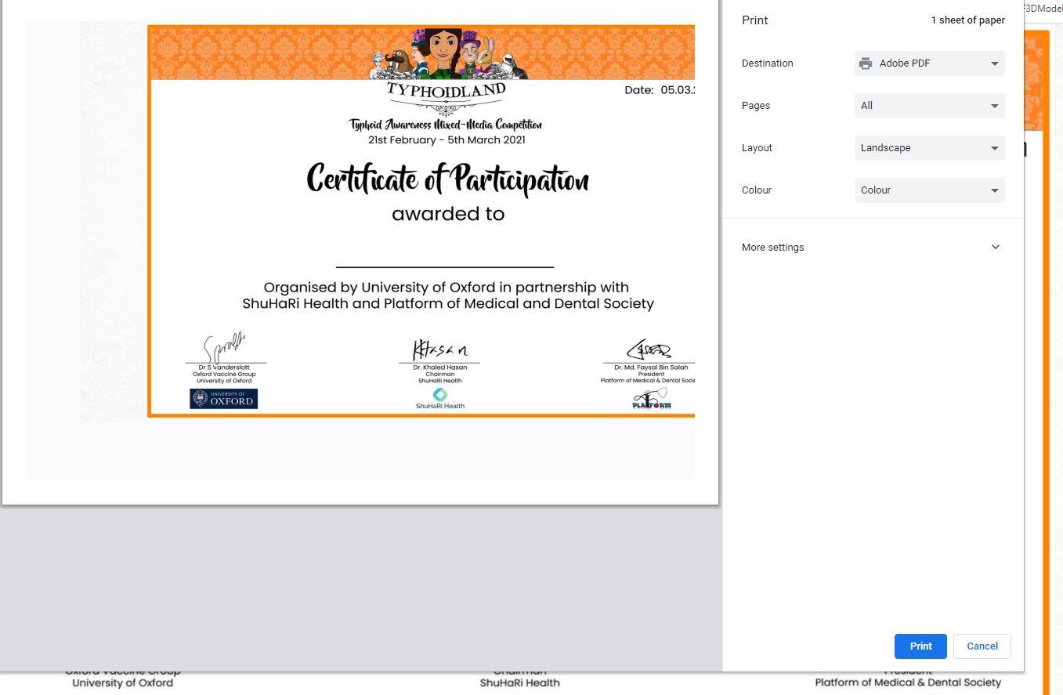This screenshot has width=1063, height=695.
Task: Open the Pages dropdown set to All
Action: click(x=929, y=106)
